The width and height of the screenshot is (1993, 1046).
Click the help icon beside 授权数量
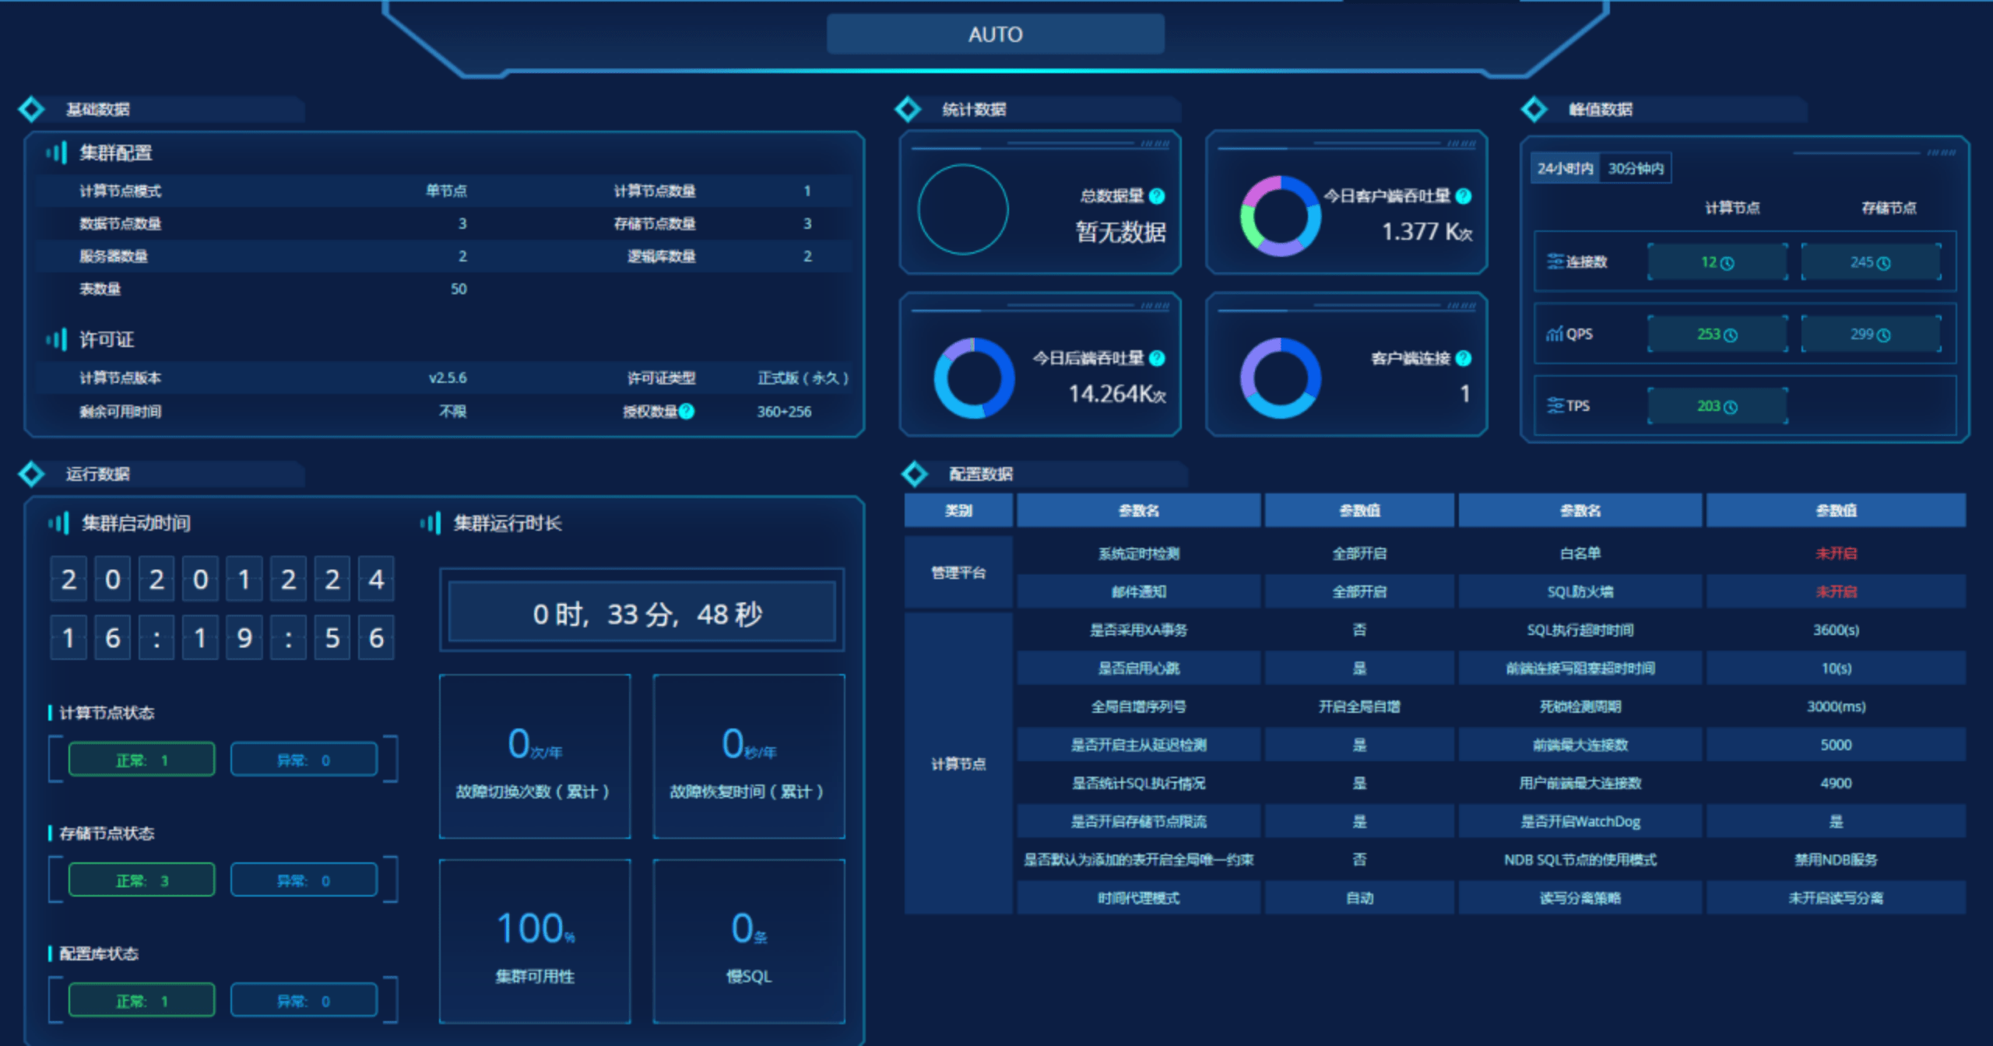687,411
